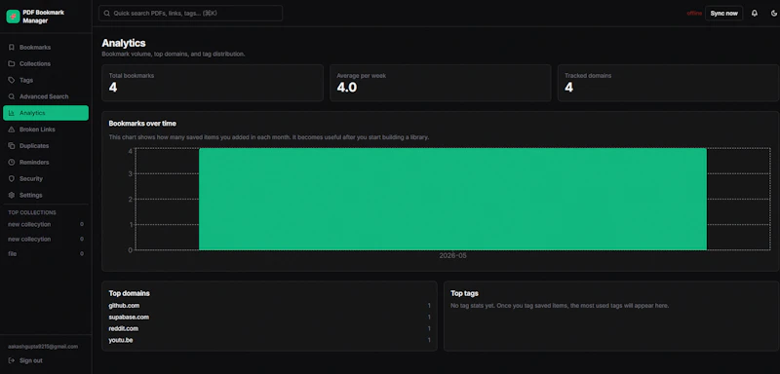Select the Analytics menu item
The height and width of the screenshot is (374, 780).
click(x=46, y=113)
